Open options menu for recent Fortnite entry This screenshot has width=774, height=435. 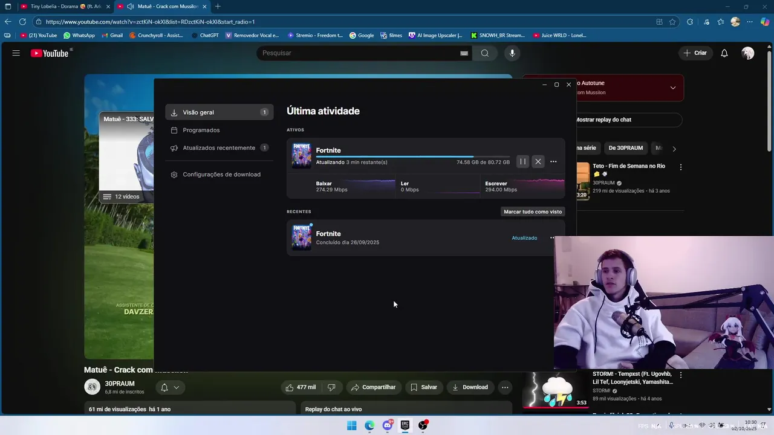pyautogui.click(x=551, y=237)
